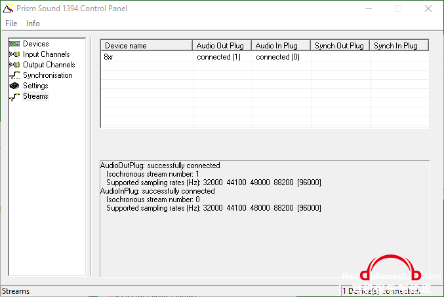Select Synchronisation in the navigation list

pos(48,75)
